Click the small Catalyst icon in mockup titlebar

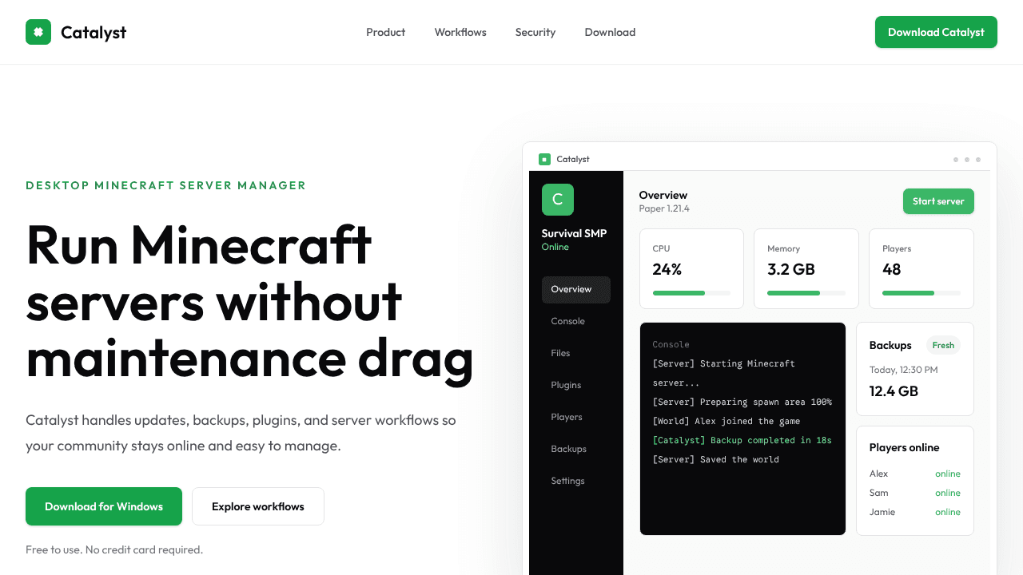[544, 159]
